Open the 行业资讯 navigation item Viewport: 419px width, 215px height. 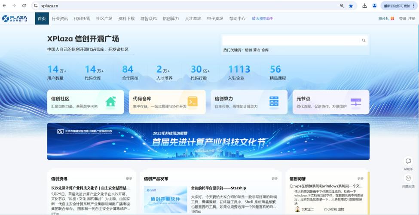point(60,19)
